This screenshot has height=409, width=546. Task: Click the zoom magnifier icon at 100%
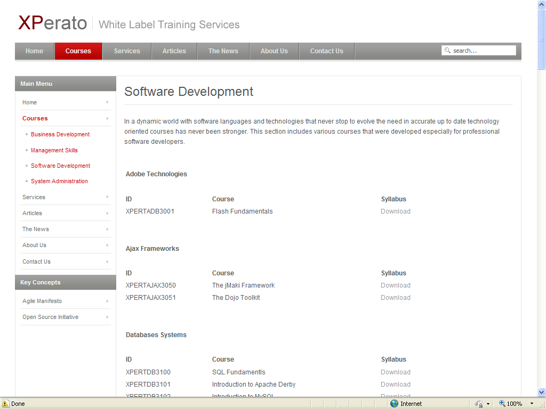[502, 404]
